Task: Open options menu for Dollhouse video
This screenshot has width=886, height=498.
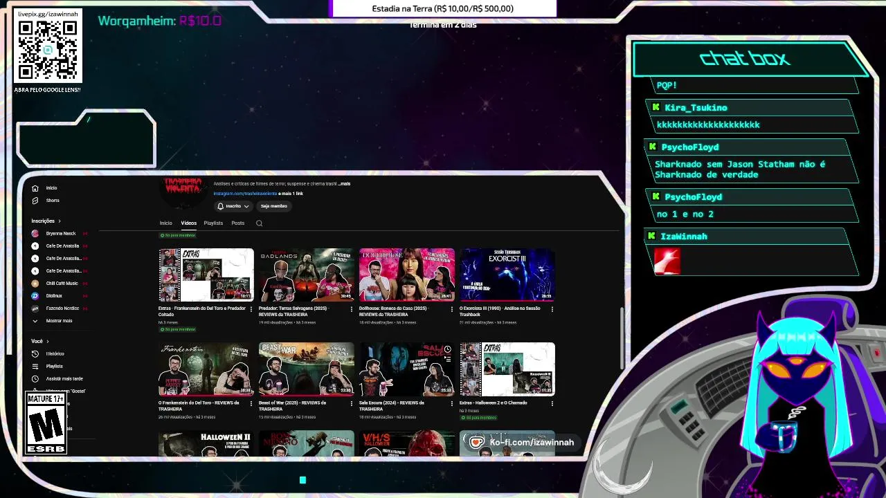Action: (x=452, y=309)
